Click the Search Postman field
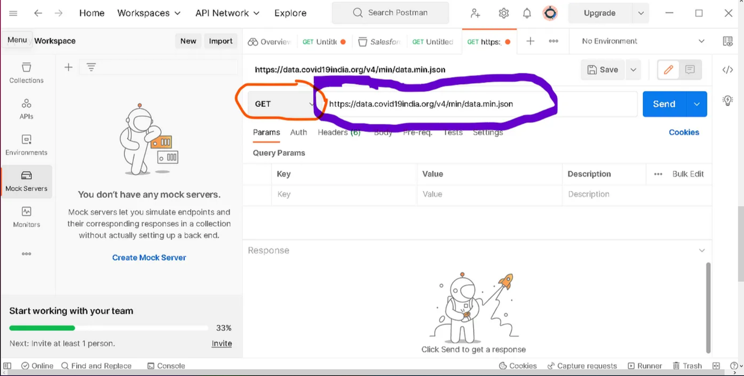 390,13
